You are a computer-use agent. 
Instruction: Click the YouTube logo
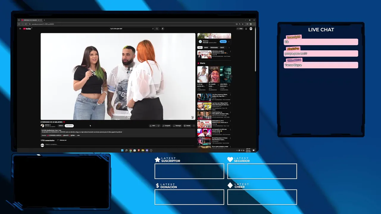pyautogui.click(x=27, y=29)
